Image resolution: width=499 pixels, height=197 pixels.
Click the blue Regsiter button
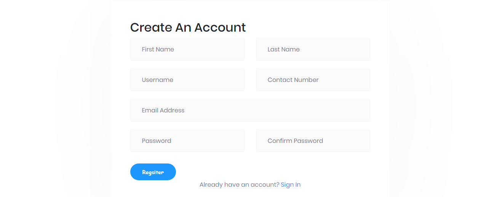coord(153,172)
